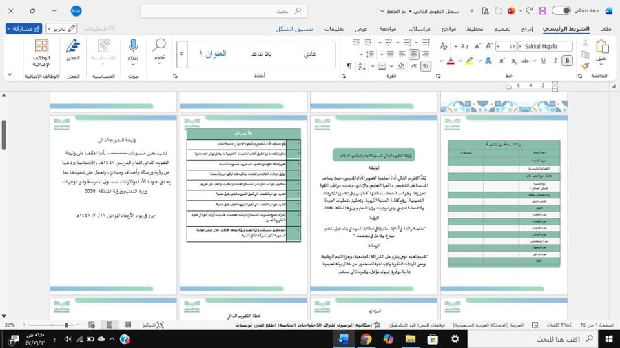Open the 'تحرير' editing mode dropdown
This screenshot has width=620, height=348.
pos(62,28)
